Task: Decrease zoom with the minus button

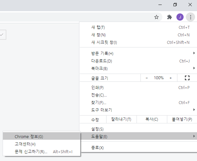Action: click(x=147, y=78)
